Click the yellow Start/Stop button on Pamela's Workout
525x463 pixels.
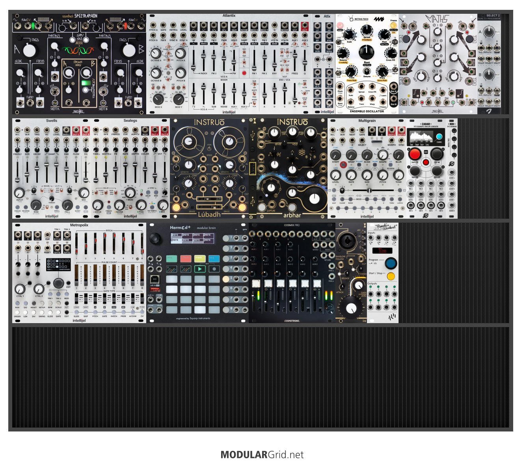pos(391,276)
